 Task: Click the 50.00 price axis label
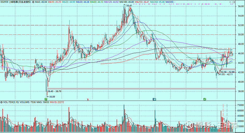[x=241, y=35]
